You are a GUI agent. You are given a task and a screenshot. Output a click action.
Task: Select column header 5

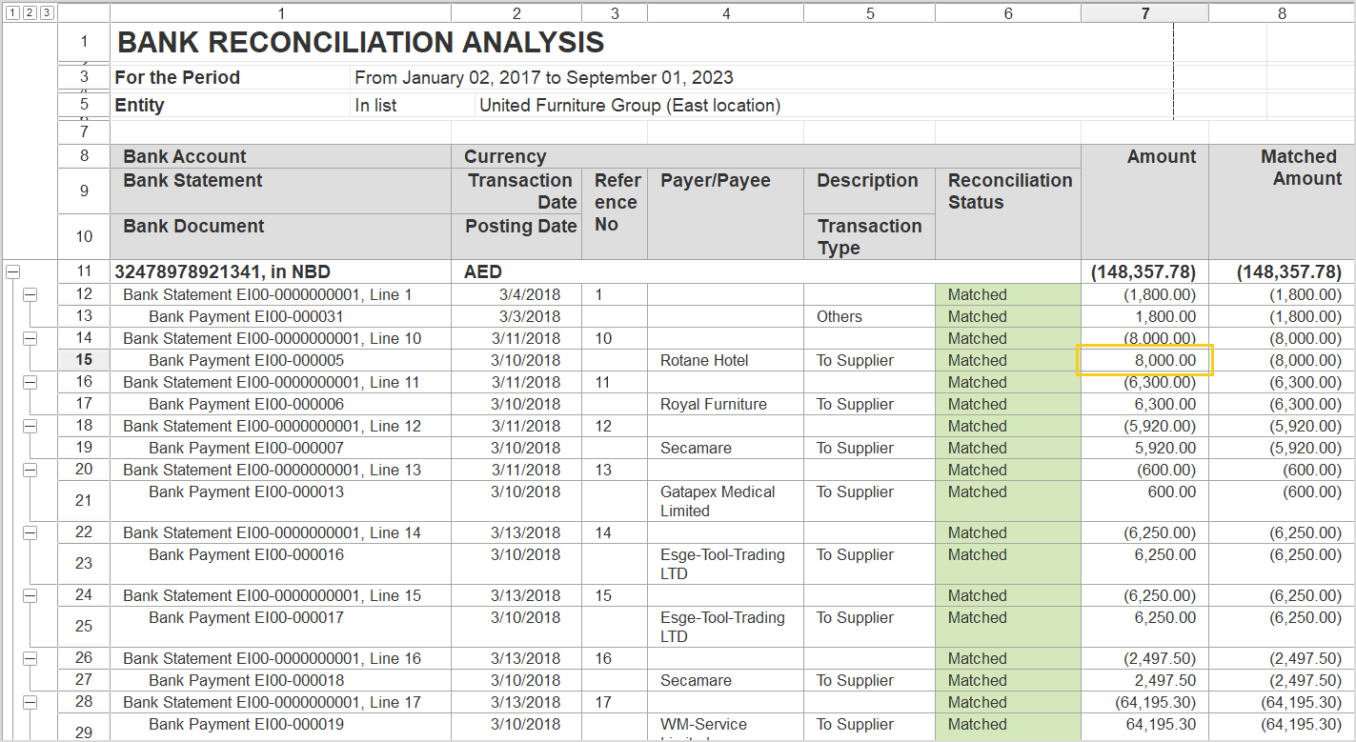tap(870, 13)
